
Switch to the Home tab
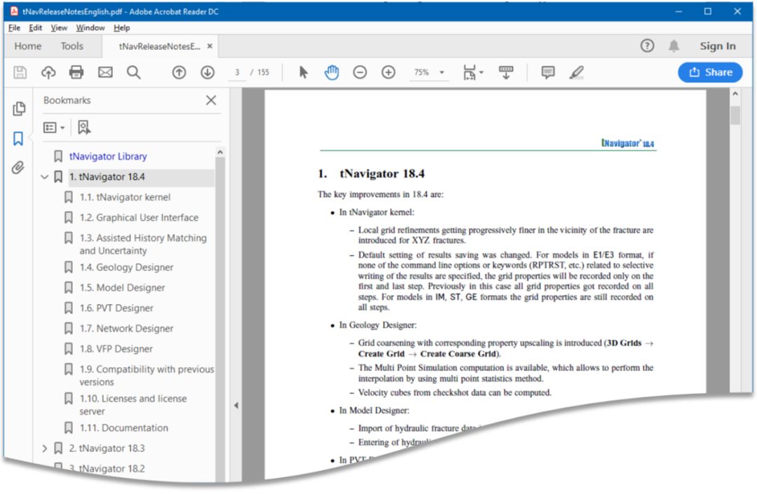click(28, 46)
